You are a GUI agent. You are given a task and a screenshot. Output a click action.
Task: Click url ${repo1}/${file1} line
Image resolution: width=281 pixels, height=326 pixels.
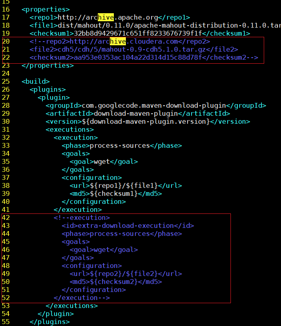126,186
